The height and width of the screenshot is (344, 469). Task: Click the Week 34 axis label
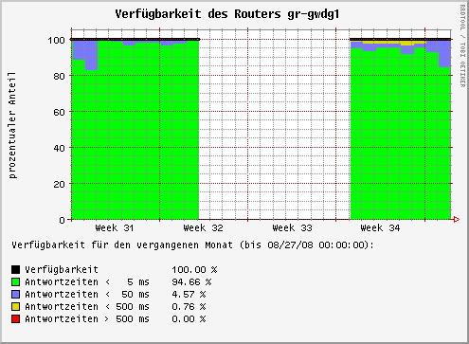[x=380, y=227]
